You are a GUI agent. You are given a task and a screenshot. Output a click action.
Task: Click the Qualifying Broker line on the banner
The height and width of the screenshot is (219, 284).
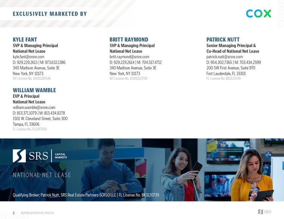pos(86,195)
